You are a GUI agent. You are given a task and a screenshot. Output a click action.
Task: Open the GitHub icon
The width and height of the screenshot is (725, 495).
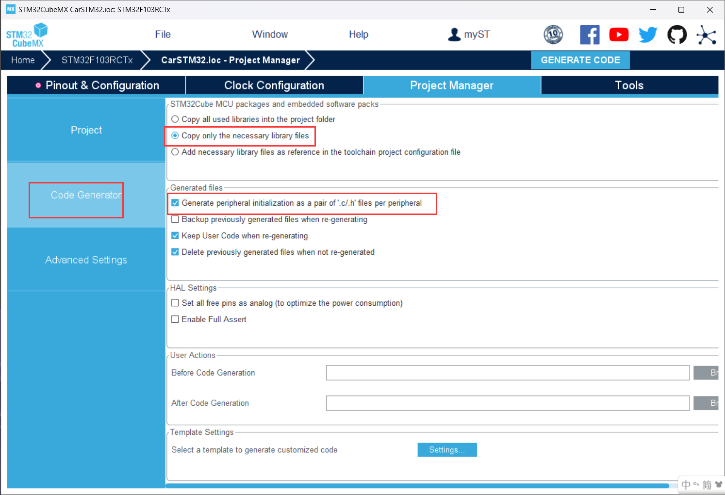click(x=677, y=34)
